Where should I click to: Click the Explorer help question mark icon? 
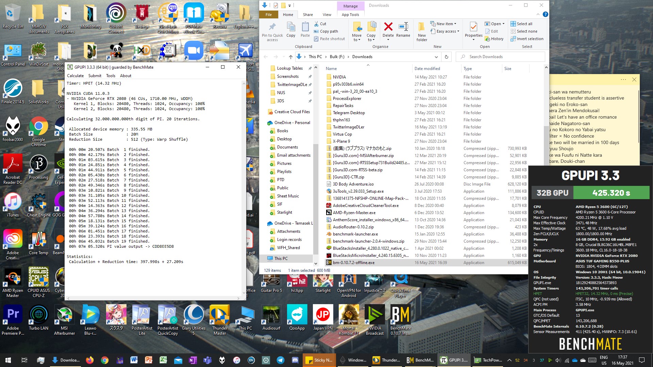[546, 14]
